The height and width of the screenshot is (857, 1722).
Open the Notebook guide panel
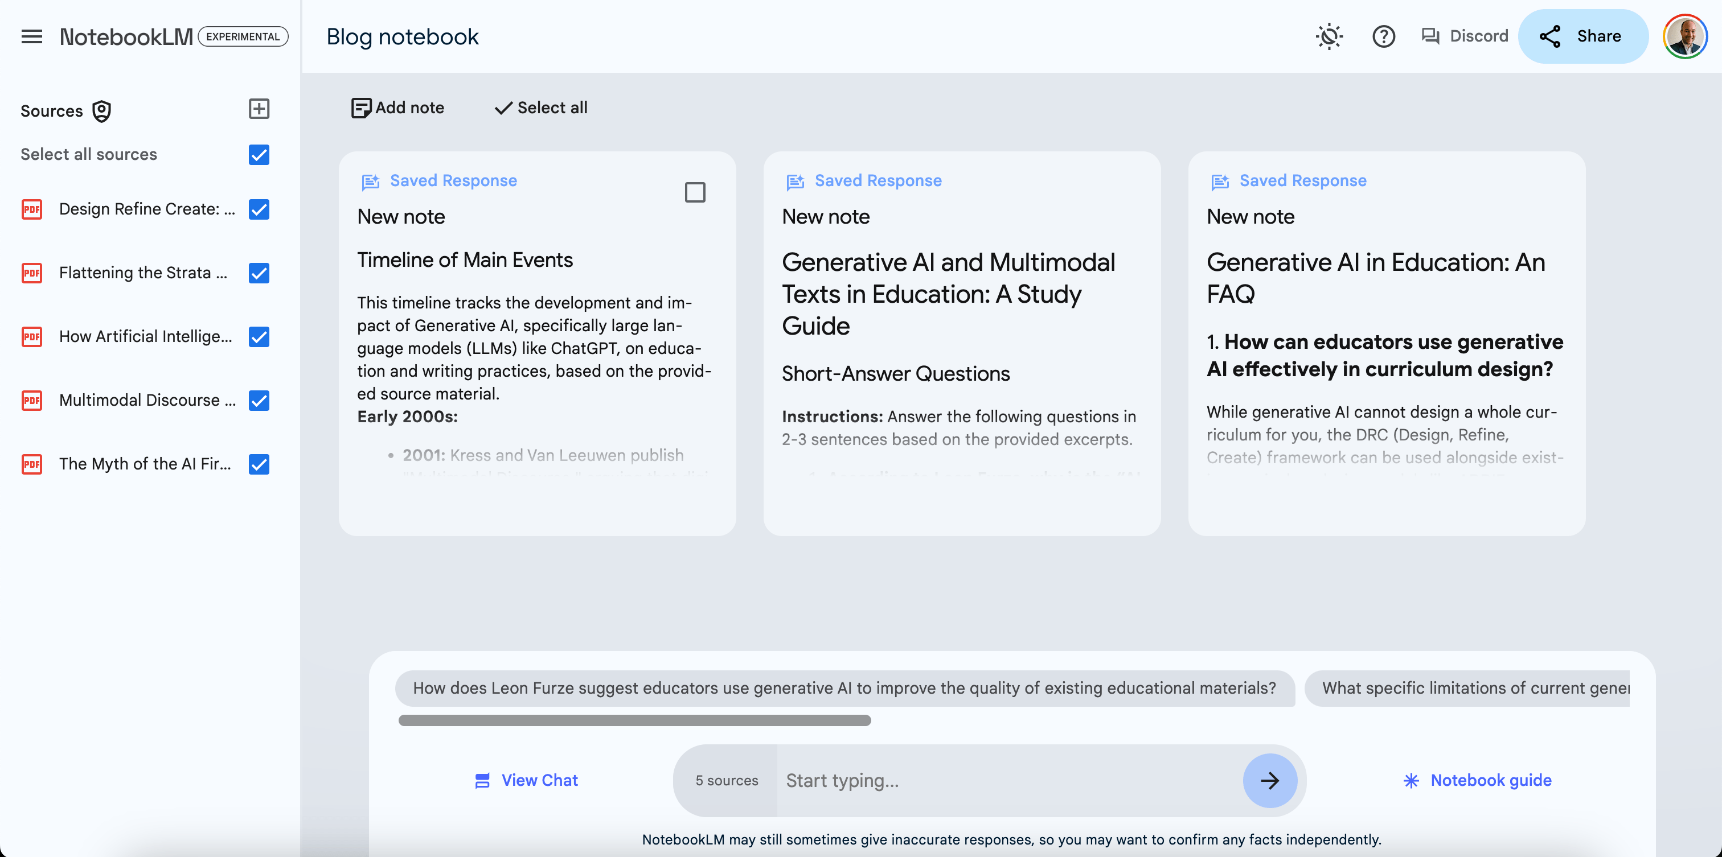click(x=1477, y=780)
